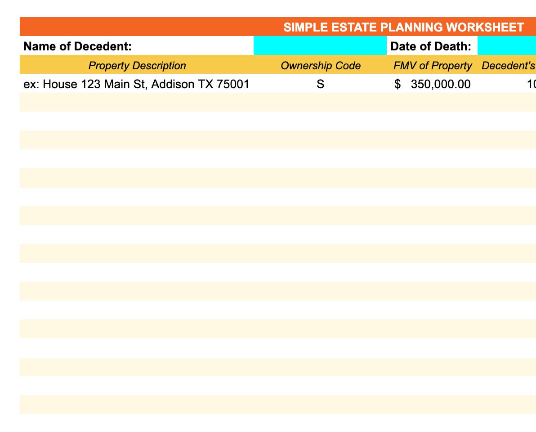
Task: Click the empty Ownership Code cell below S
Action: (320, 102)
